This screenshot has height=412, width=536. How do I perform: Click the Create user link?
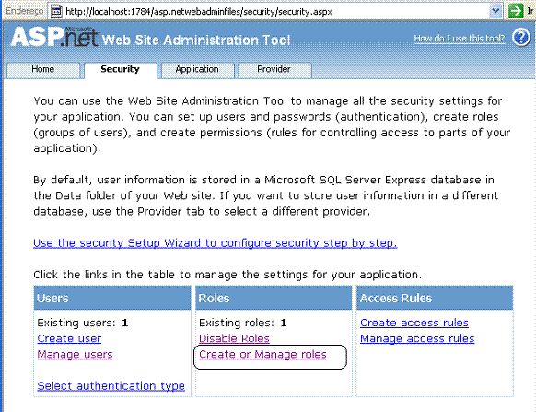point(69,338)
